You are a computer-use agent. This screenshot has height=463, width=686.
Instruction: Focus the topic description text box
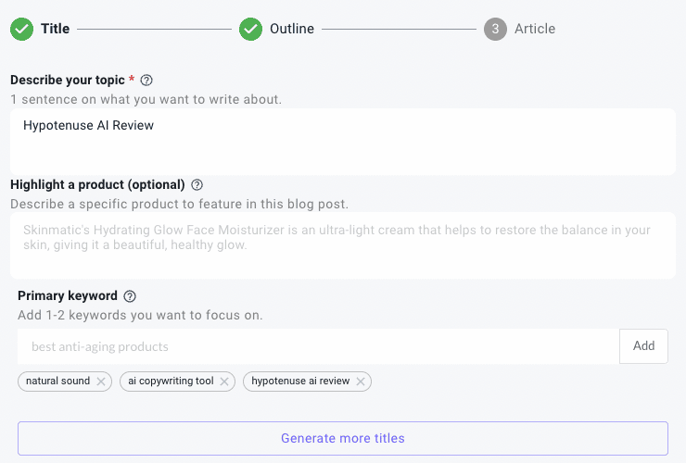(x=343, y=142)
